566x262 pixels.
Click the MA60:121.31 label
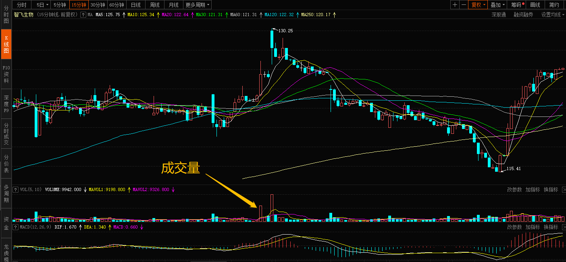click(x=244, y=15)
